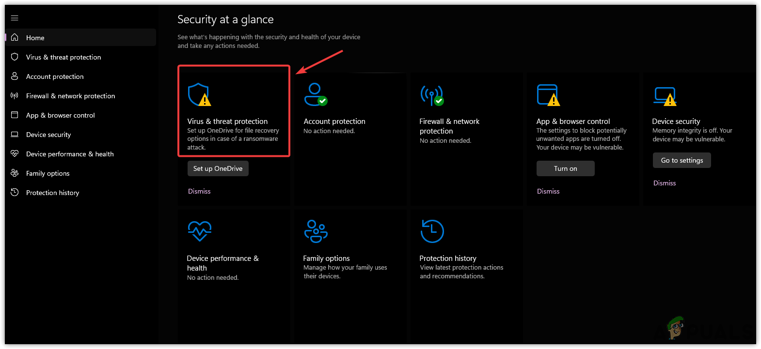This screenshot has height=349, width=761.
Task: Open the Protection history clock tile icon
Action: (432, 231)
